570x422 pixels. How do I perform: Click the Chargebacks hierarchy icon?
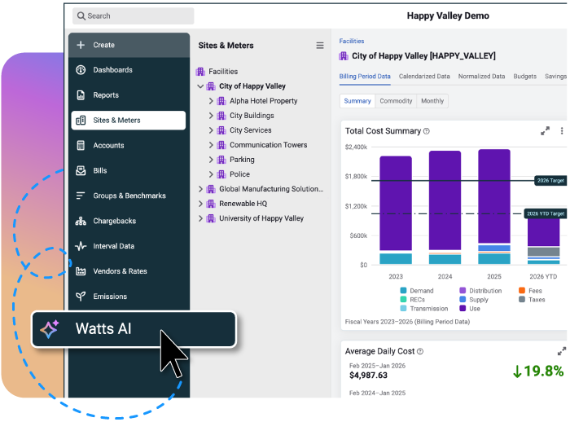pos(81,221)
